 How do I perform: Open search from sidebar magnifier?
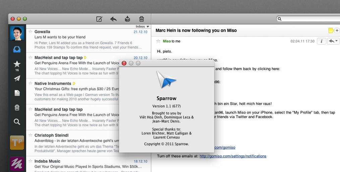click(17, 122)
